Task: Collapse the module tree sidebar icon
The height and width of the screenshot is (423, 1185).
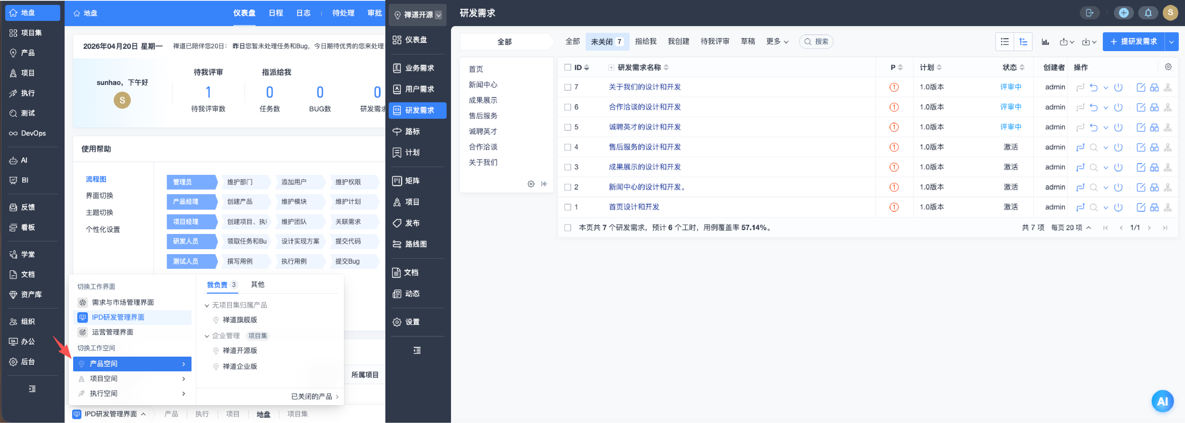Action: pyautogui.click(x=544, y=183)
